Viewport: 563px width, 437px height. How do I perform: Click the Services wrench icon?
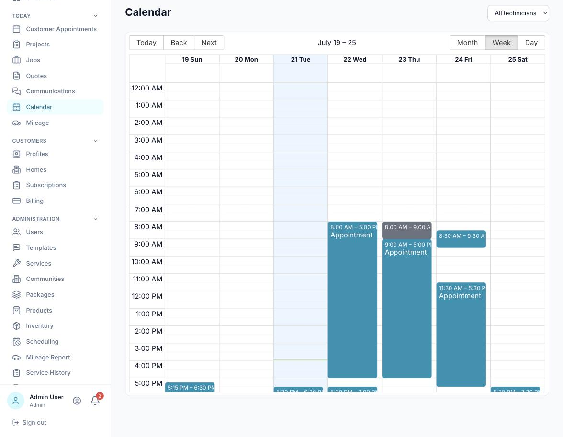[x=16, y=263]
